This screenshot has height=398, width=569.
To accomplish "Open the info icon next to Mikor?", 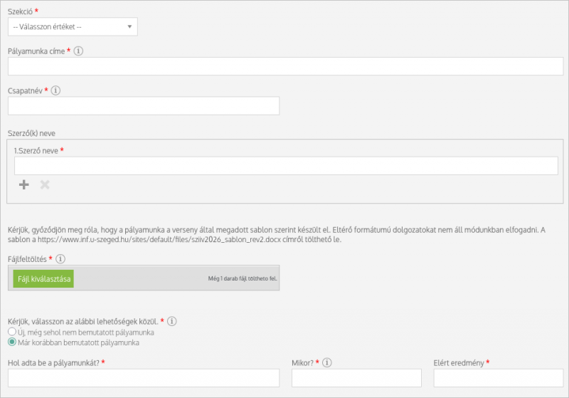I will [326, 362].
